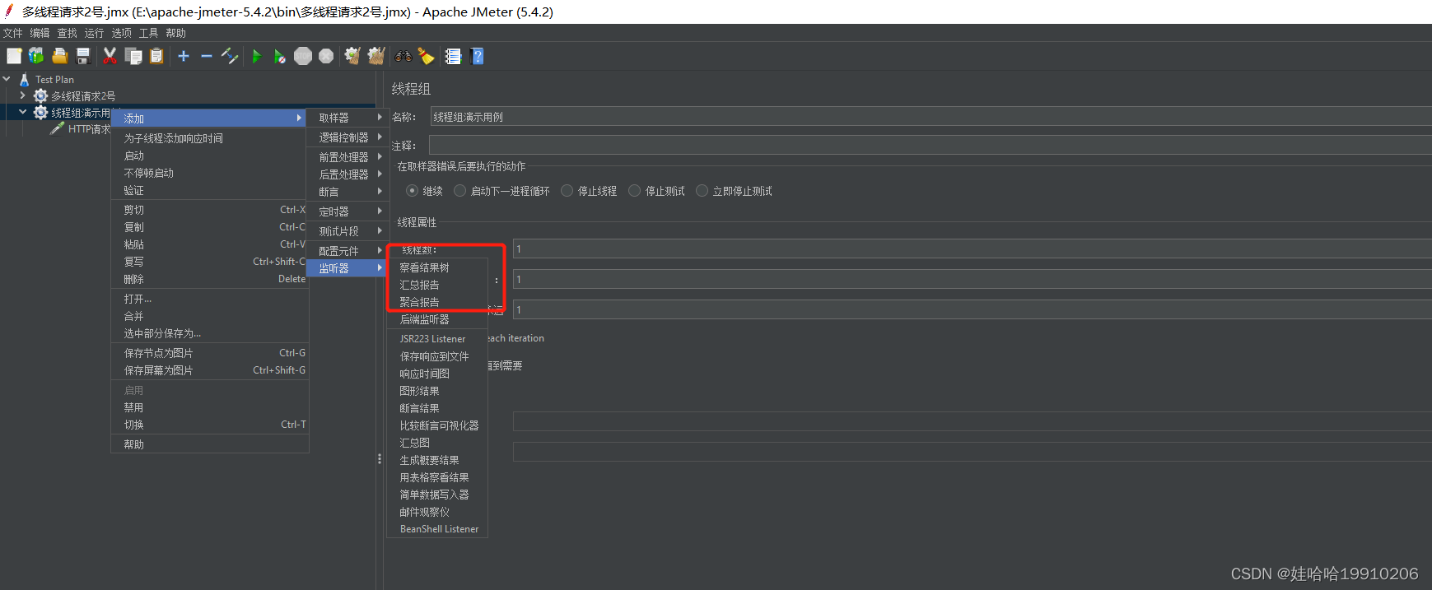Click the Cut scissors icon

[110, 56]
